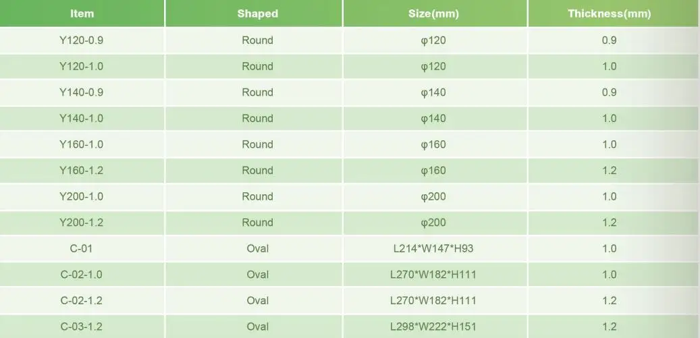Click the L298*W222*H151 size cell

click(433, 327)
